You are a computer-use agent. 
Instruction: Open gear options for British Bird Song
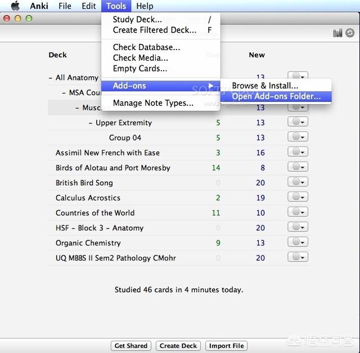(x=298, y=182)
